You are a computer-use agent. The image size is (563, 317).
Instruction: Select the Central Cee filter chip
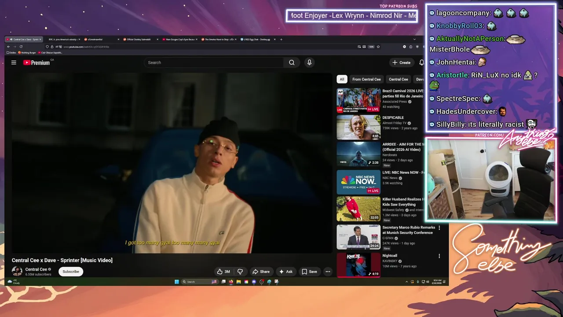398,79
